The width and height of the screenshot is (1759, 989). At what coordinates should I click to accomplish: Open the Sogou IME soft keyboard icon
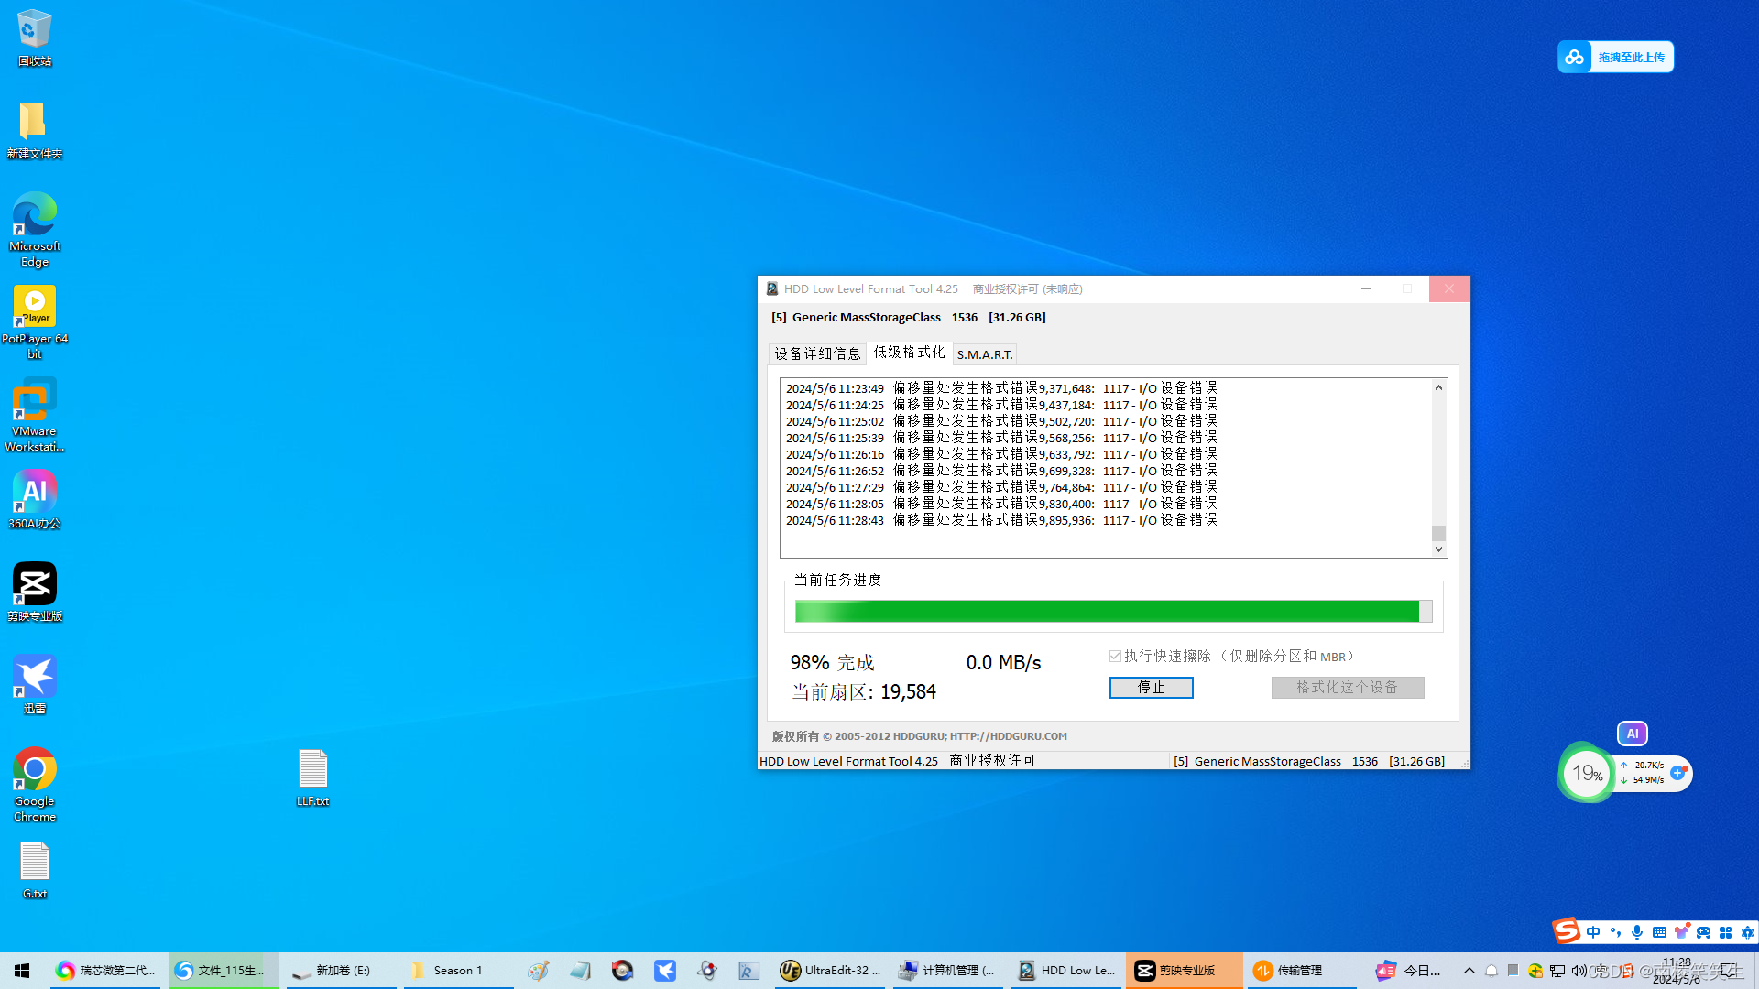(x=1659, y=932)
